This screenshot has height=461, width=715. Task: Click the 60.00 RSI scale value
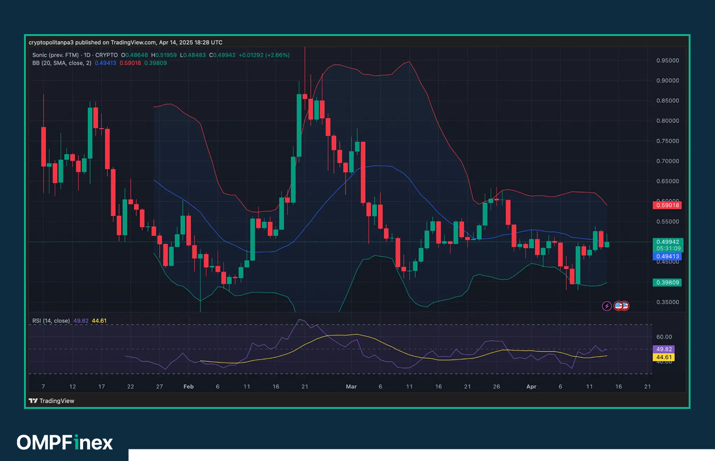coord(664,337)
